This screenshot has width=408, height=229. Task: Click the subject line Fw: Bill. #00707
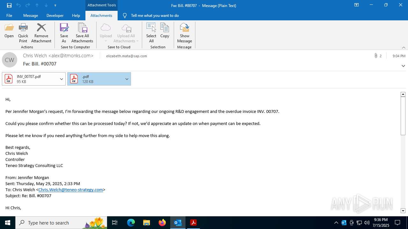[x=40, y=64]
